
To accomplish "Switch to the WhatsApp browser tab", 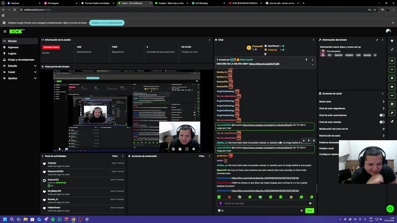I will click(209, 3).
